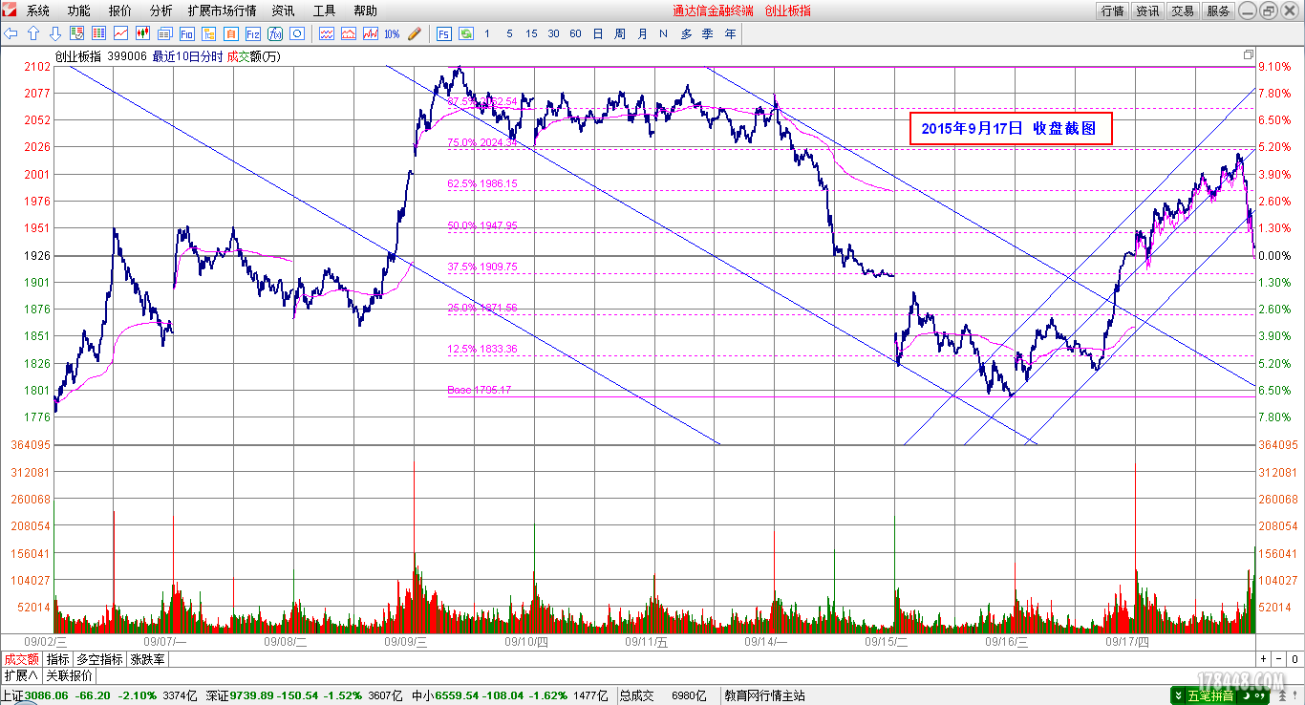This screenshot has width=1305, height=705.
Task: Switch to weekly (周) period
Action: click(620, 33)
